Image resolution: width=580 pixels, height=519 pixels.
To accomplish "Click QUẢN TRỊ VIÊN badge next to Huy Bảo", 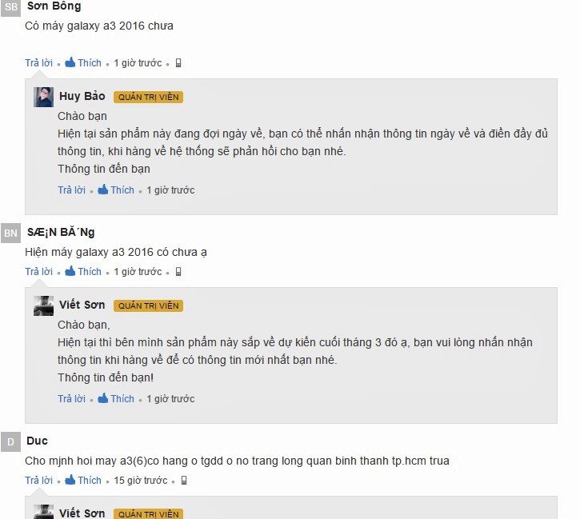I will point(148,98).
